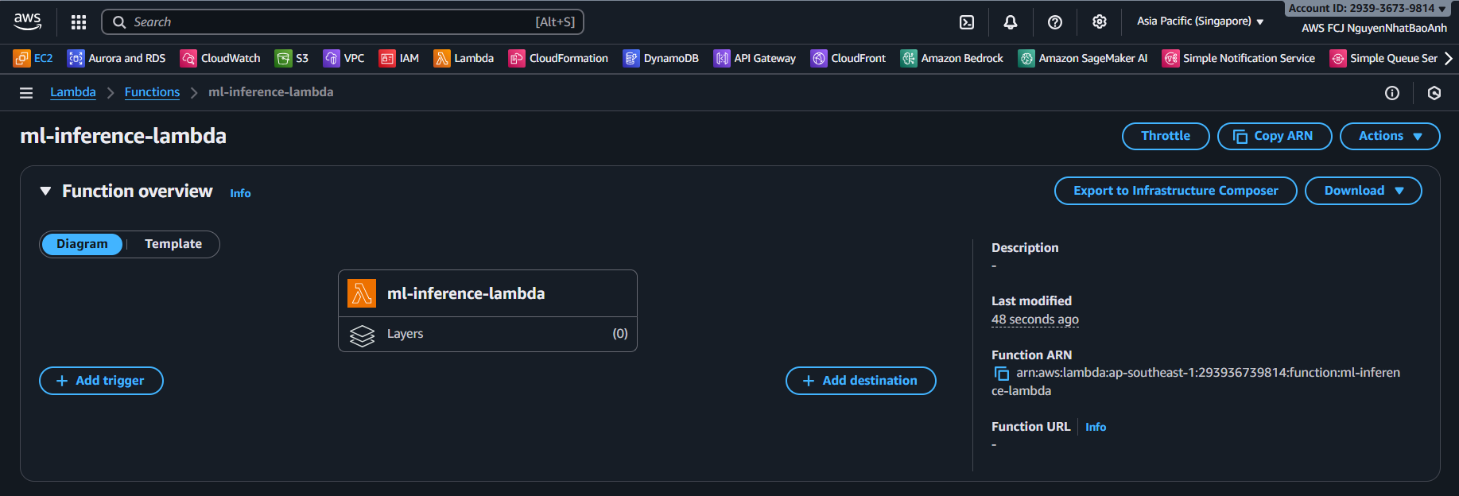
Task: Open the AWS home logo
Action: (28, 21)
